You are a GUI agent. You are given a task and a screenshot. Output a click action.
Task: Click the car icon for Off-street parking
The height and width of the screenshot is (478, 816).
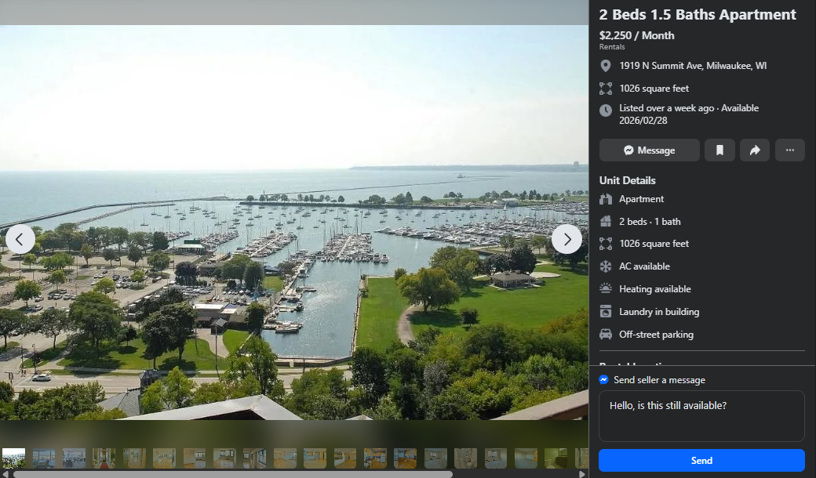pyautogui.click(x=606, y=335)
